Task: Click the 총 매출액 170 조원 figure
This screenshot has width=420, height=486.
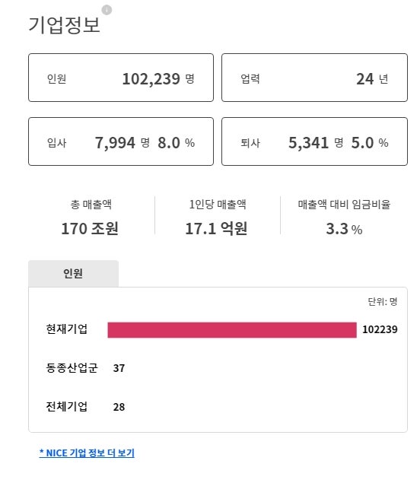Action: pyautogui.click(x=91, y=229)
